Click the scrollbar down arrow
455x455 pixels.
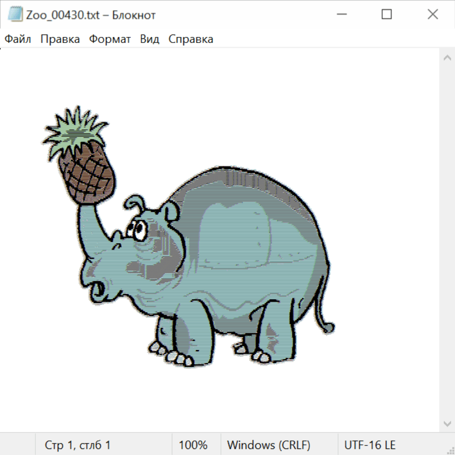[447, 423]
